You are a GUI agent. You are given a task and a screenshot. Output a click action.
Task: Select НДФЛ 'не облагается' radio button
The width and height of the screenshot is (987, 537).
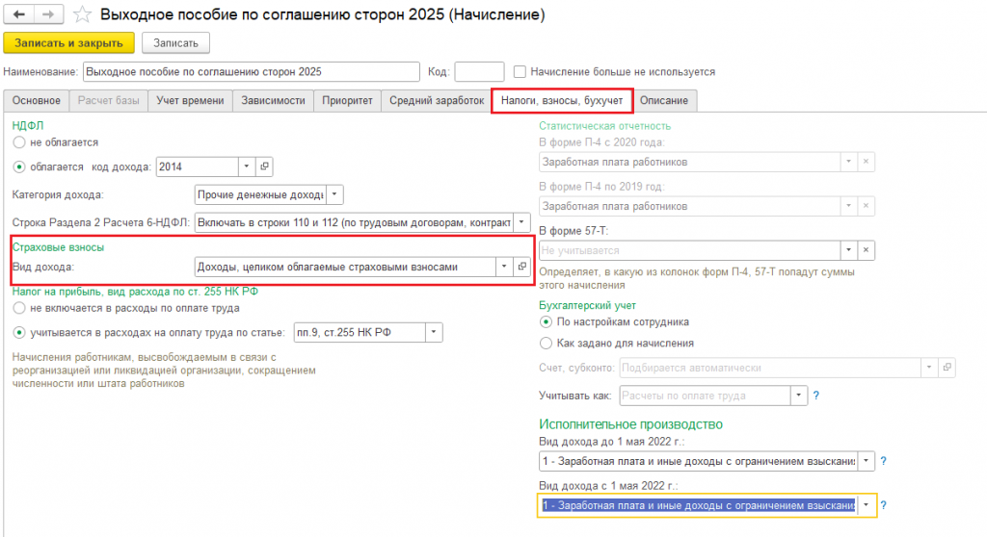[x=19, y=141]
